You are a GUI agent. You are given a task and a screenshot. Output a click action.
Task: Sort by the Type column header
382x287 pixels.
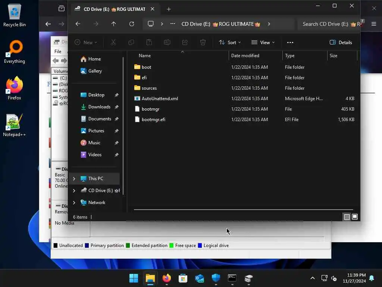pyautogui.click(x=305, y=56)
